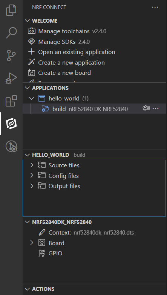Click the Context nrf52840dk_nrf52840.dts entry
Viewport: 167px width, 295px height.
(91, 233)
